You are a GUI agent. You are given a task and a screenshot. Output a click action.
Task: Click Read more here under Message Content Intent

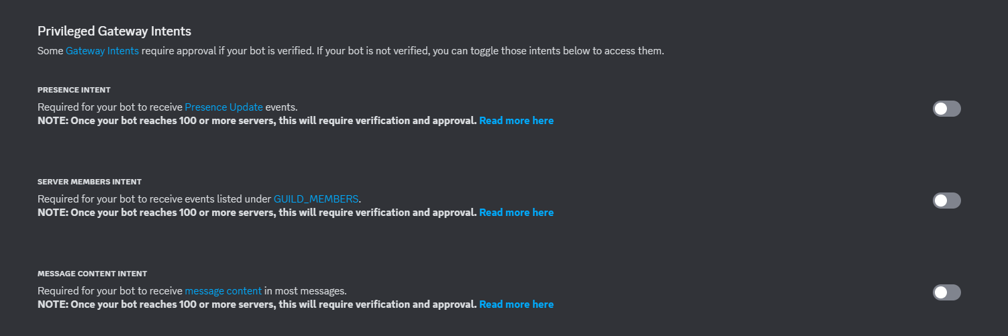tap(516, 304)
